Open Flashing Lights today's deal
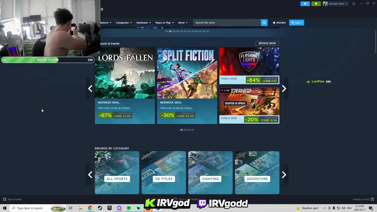377x212 pixels. click(x=249, y=66)
